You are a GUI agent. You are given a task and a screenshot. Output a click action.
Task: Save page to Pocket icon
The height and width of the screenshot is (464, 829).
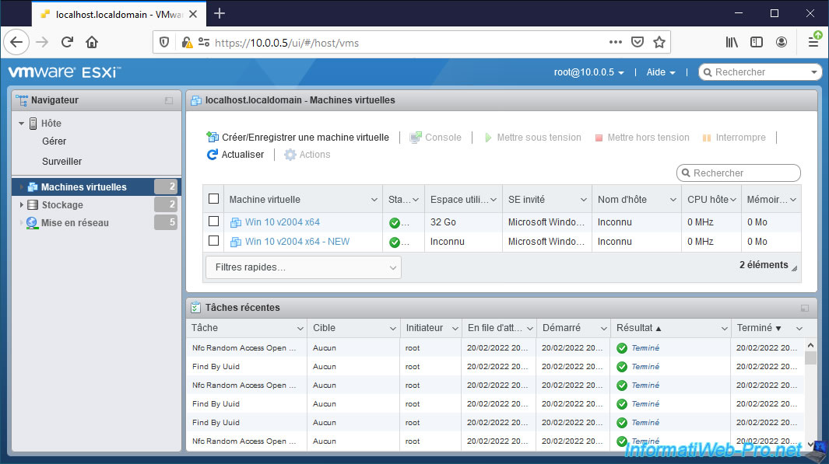pyautogui.click(x=638, y=42)
